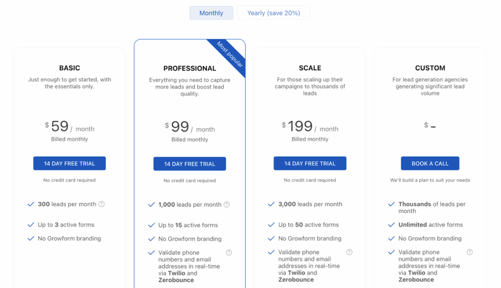Image resolution: width=501 pixels, height=288 pixels.
Task: Click help icon next to Custom phone validation
Action: point(469,252)
